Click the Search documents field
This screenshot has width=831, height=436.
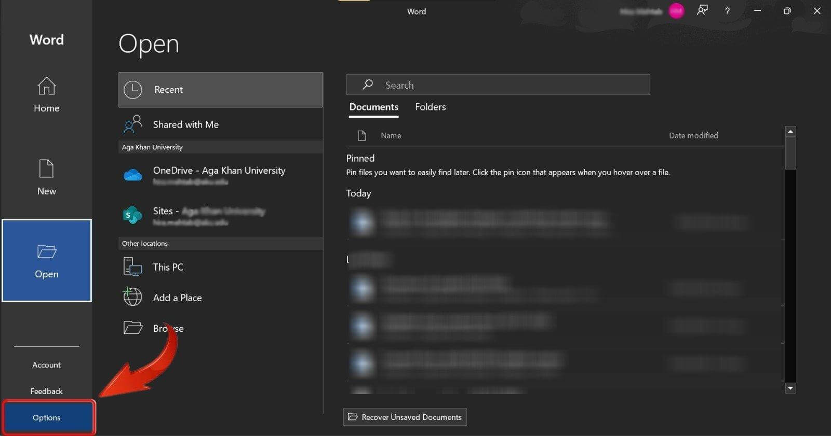point(498,85)
